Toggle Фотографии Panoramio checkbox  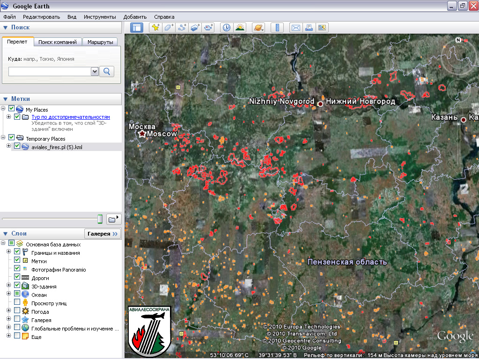(x=17, y=268)
